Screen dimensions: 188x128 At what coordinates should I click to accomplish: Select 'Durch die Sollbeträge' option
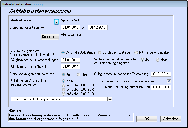point(64,52)
